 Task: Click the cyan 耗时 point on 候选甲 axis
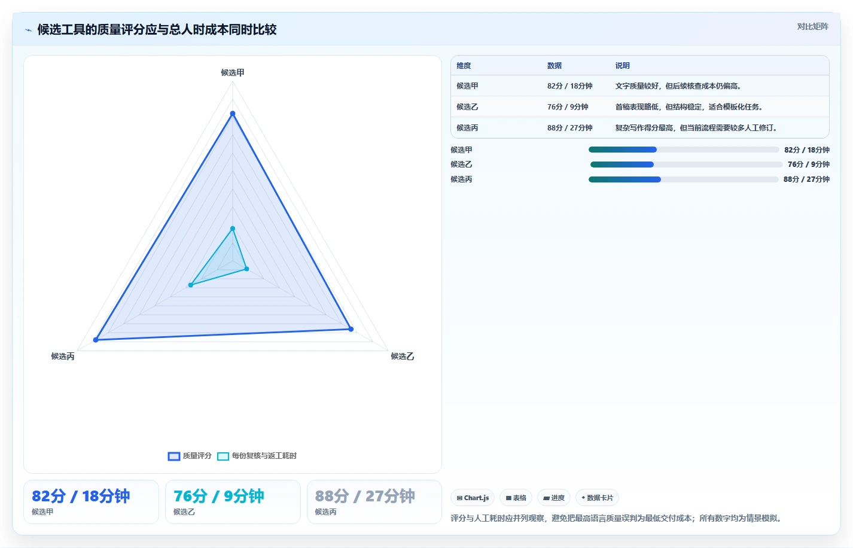click(233, 229)
